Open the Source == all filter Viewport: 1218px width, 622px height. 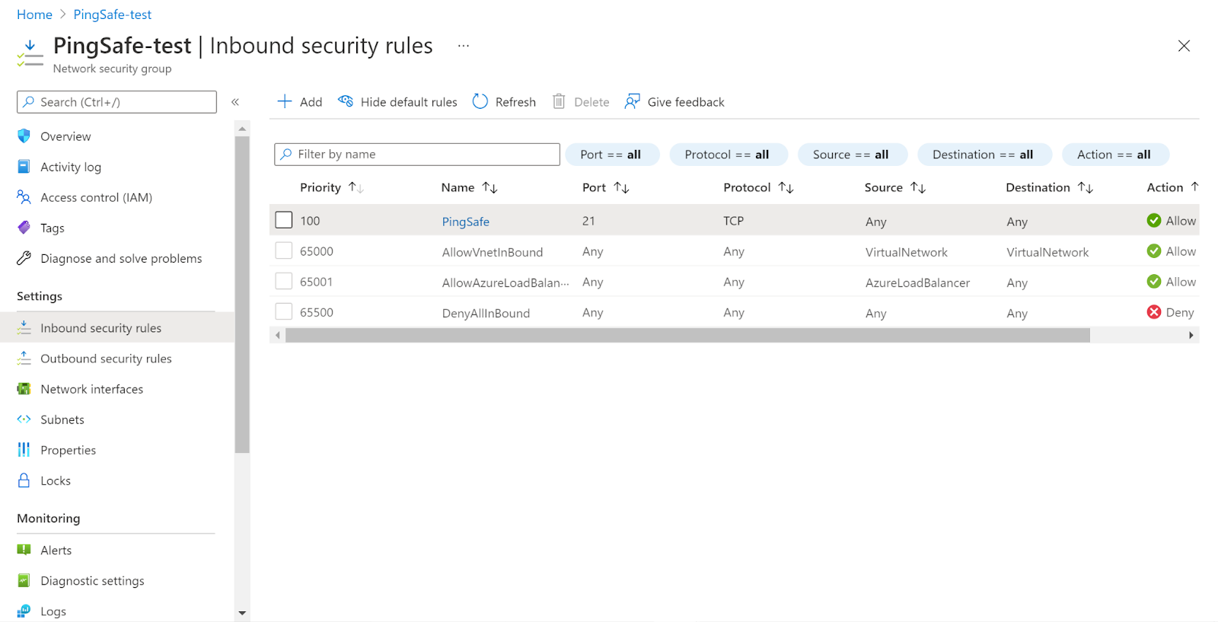pyautogui.click(x=851, y=155)
